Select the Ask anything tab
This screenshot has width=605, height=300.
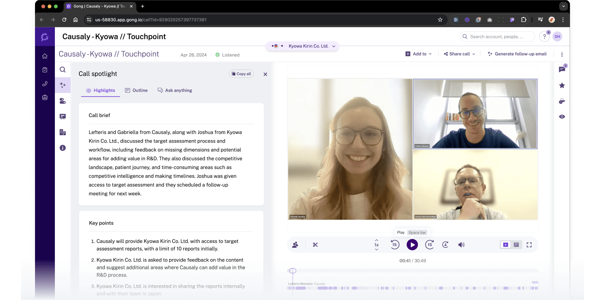click(175, 90)
